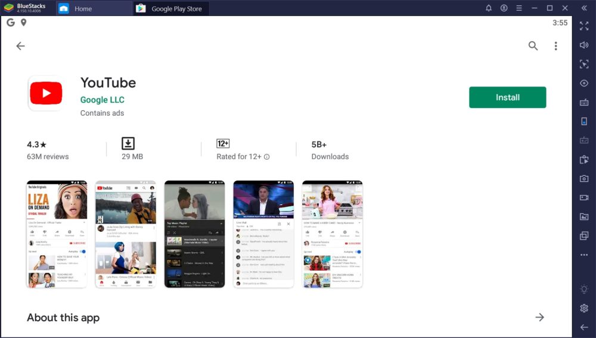This screenshot has height=338, width=596.
Task: Open the BlueStacks account profile icon
Action: pos(504,8)
